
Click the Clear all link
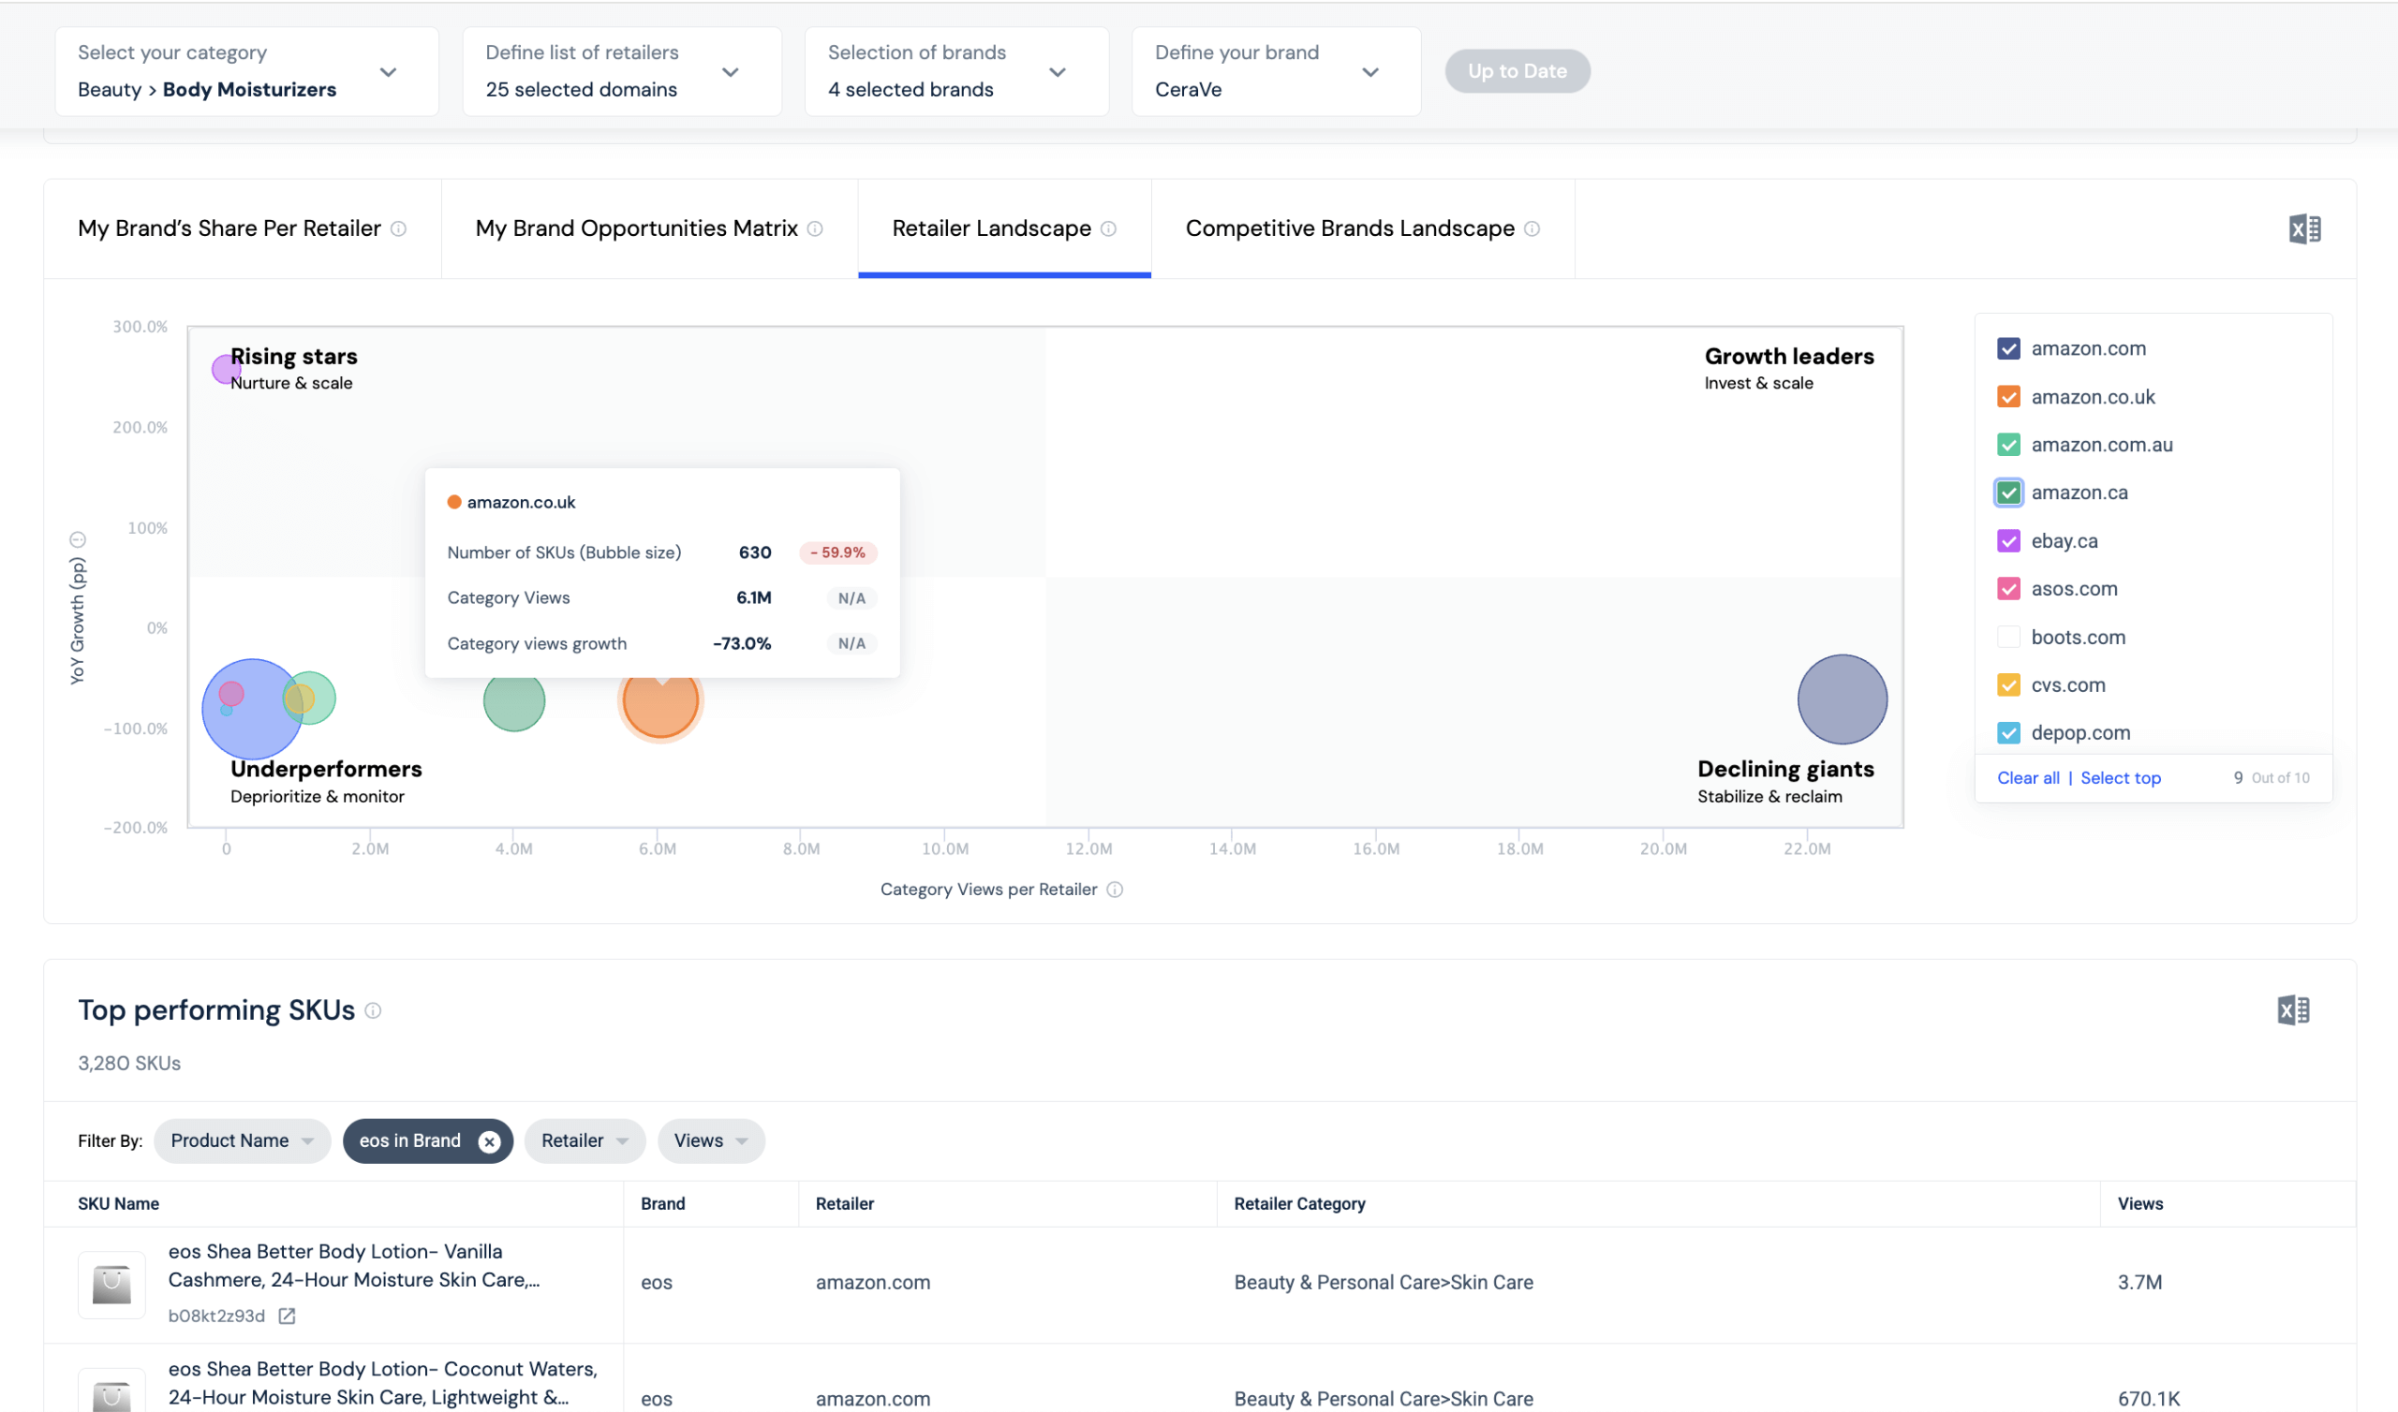point(2028,778)
